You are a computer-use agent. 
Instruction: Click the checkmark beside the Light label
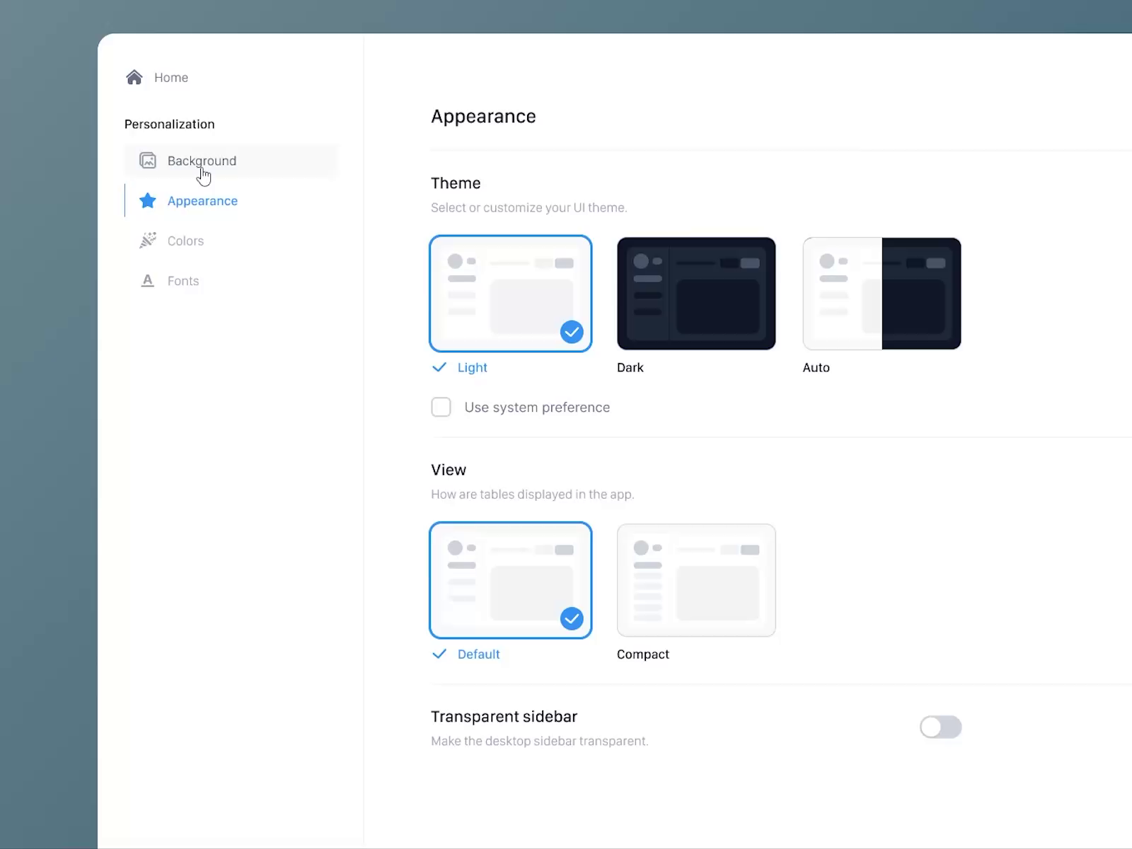(439, 367)
